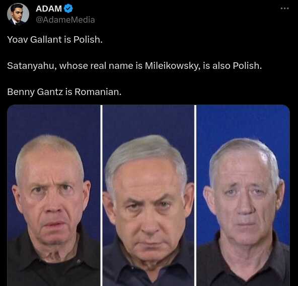
Task: Click the word 'Romanian.' in the last line
Action: coord(98,92)
